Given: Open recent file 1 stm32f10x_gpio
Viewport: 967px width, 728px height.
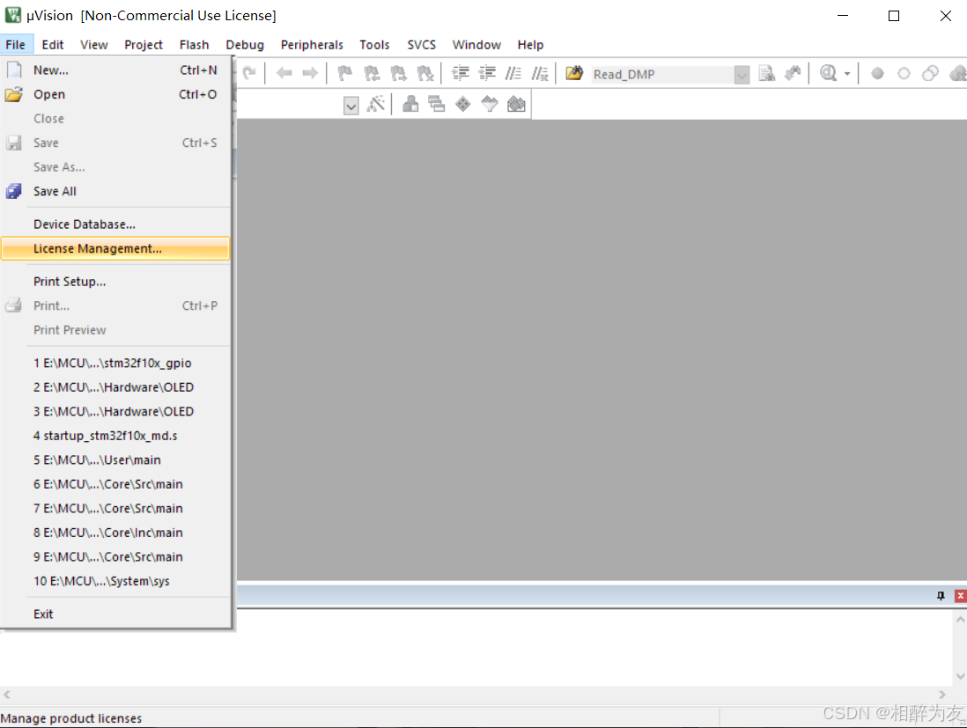Looking at the screenshot, I should [x=116, y=363].
